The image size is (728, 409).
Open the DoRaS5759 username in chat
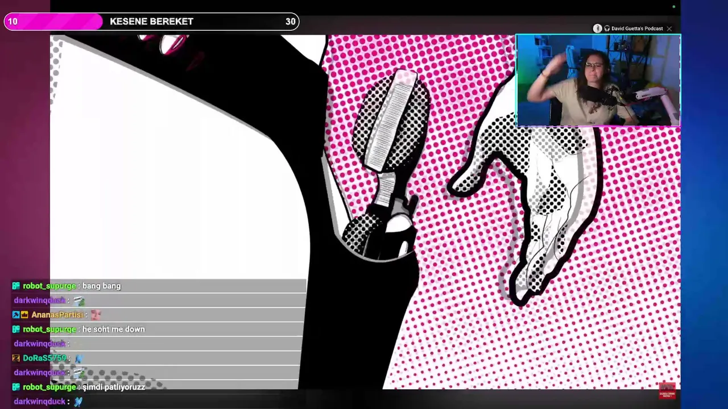pos(44,358)
